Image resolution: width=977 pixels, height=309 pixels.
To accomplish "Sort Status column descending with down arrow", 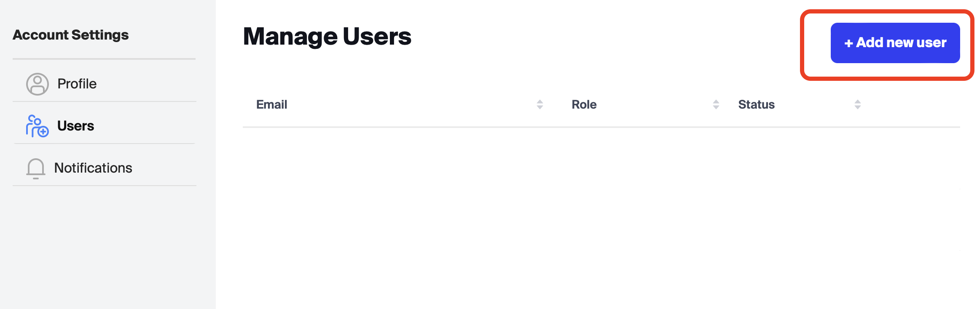I will pyautogui.click(x=857, y=107).
